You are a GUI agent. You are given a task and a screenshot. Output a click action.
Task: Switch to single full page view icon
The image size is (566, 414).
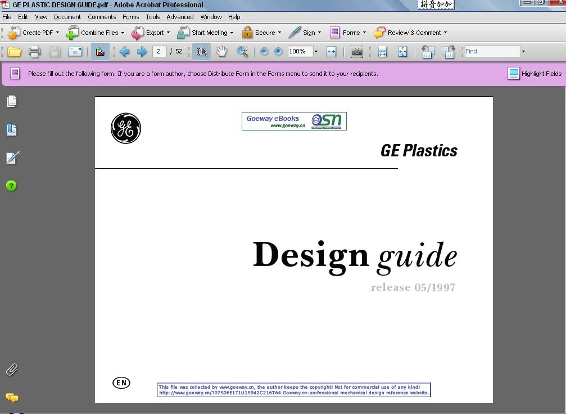[402, 52]
